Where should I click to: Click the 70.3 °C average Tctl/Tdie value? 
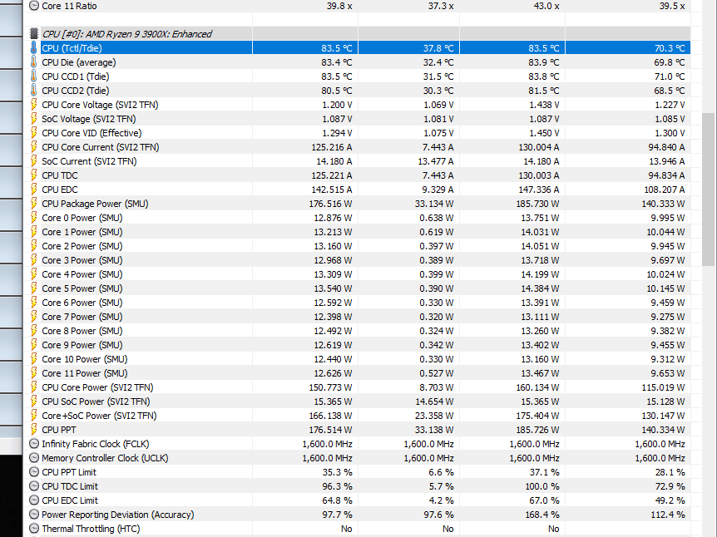pyautogui.click(x=670, y=48)
